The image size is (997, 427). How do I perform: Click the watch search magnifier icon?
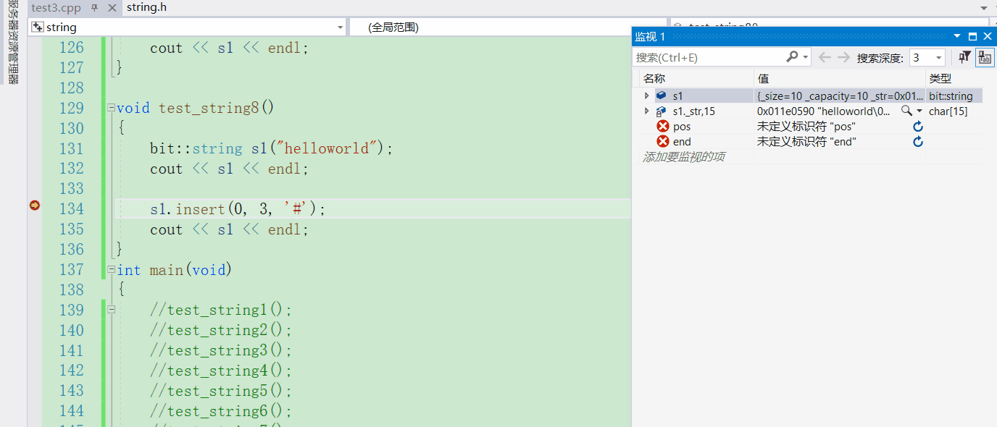tap(792, 57)
